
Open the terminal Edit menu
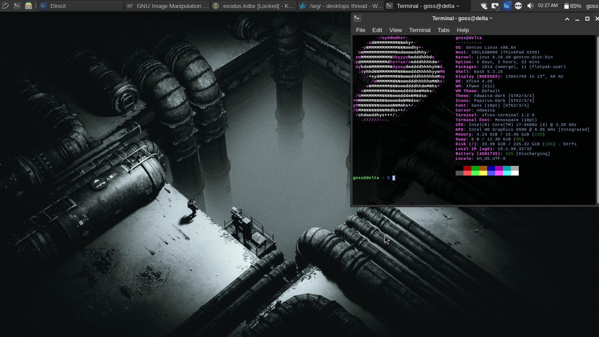(377, 30)
